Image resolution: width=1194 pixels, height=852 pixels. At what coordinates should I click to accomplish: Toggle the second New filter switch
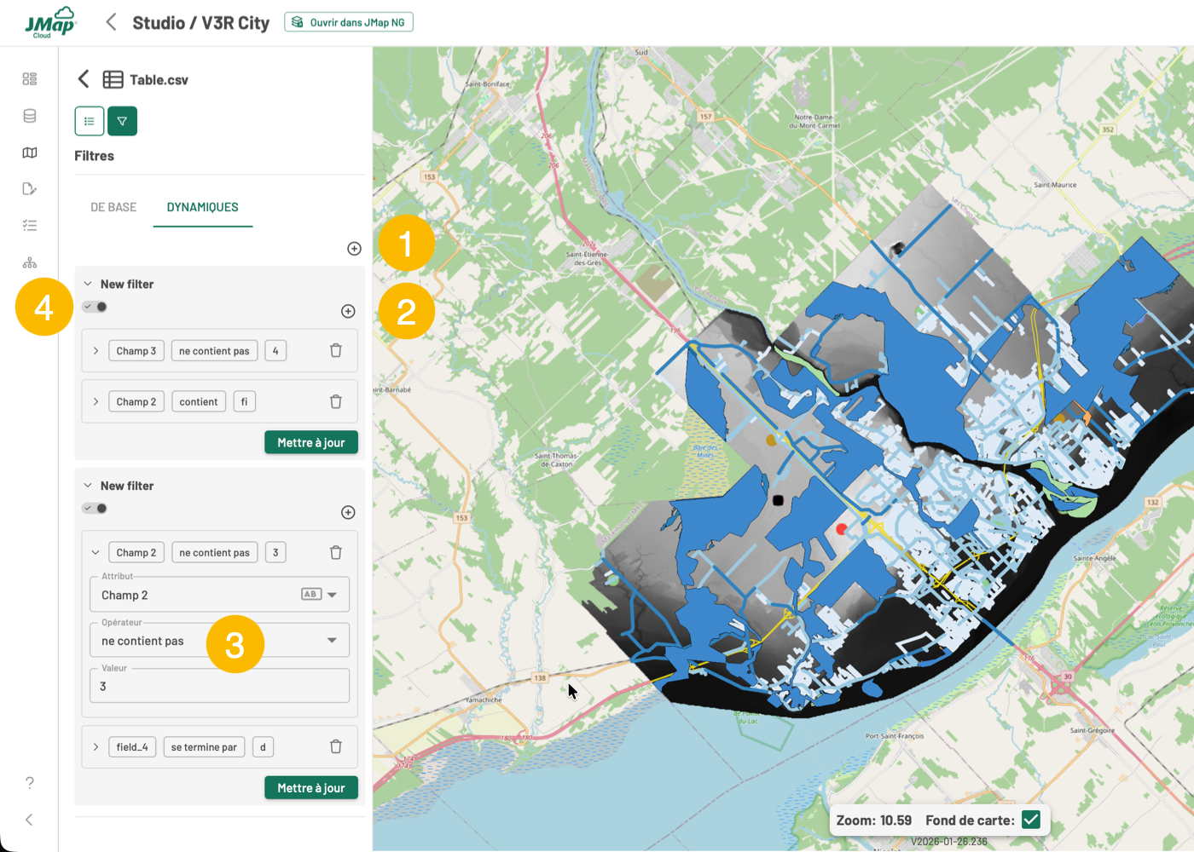tap(95, 509)
